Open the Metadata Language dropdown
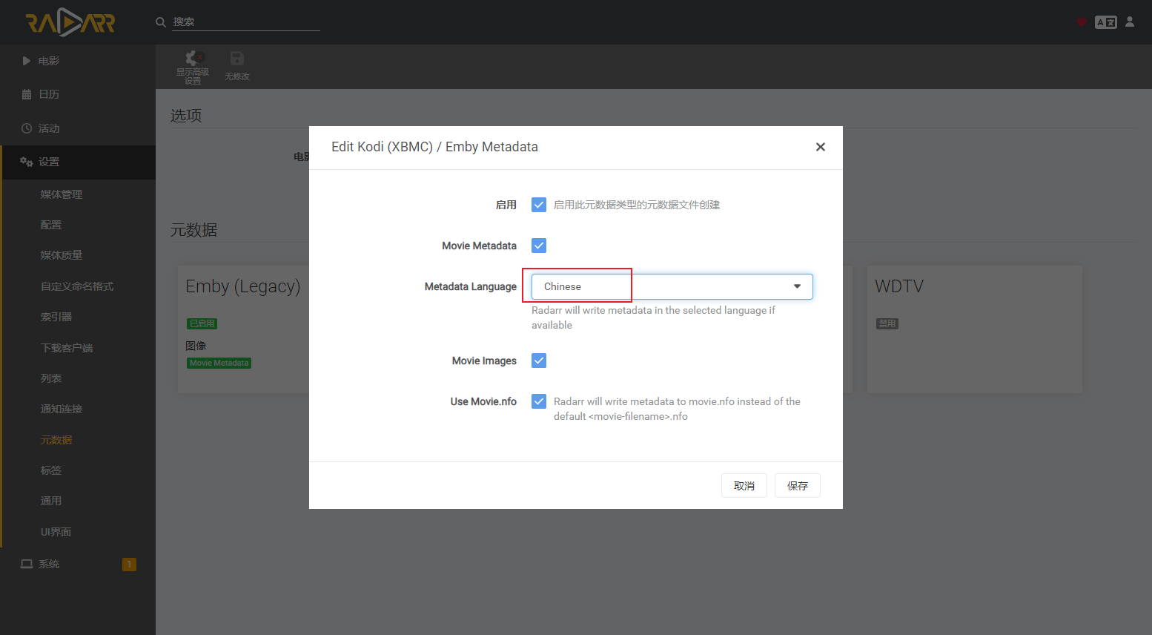Viewport: 1152px width, 635px height. [672, 286]
